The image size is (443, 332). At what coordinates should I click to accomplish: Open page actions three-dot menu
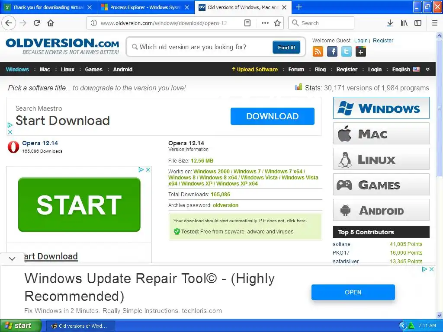[265, 23]
